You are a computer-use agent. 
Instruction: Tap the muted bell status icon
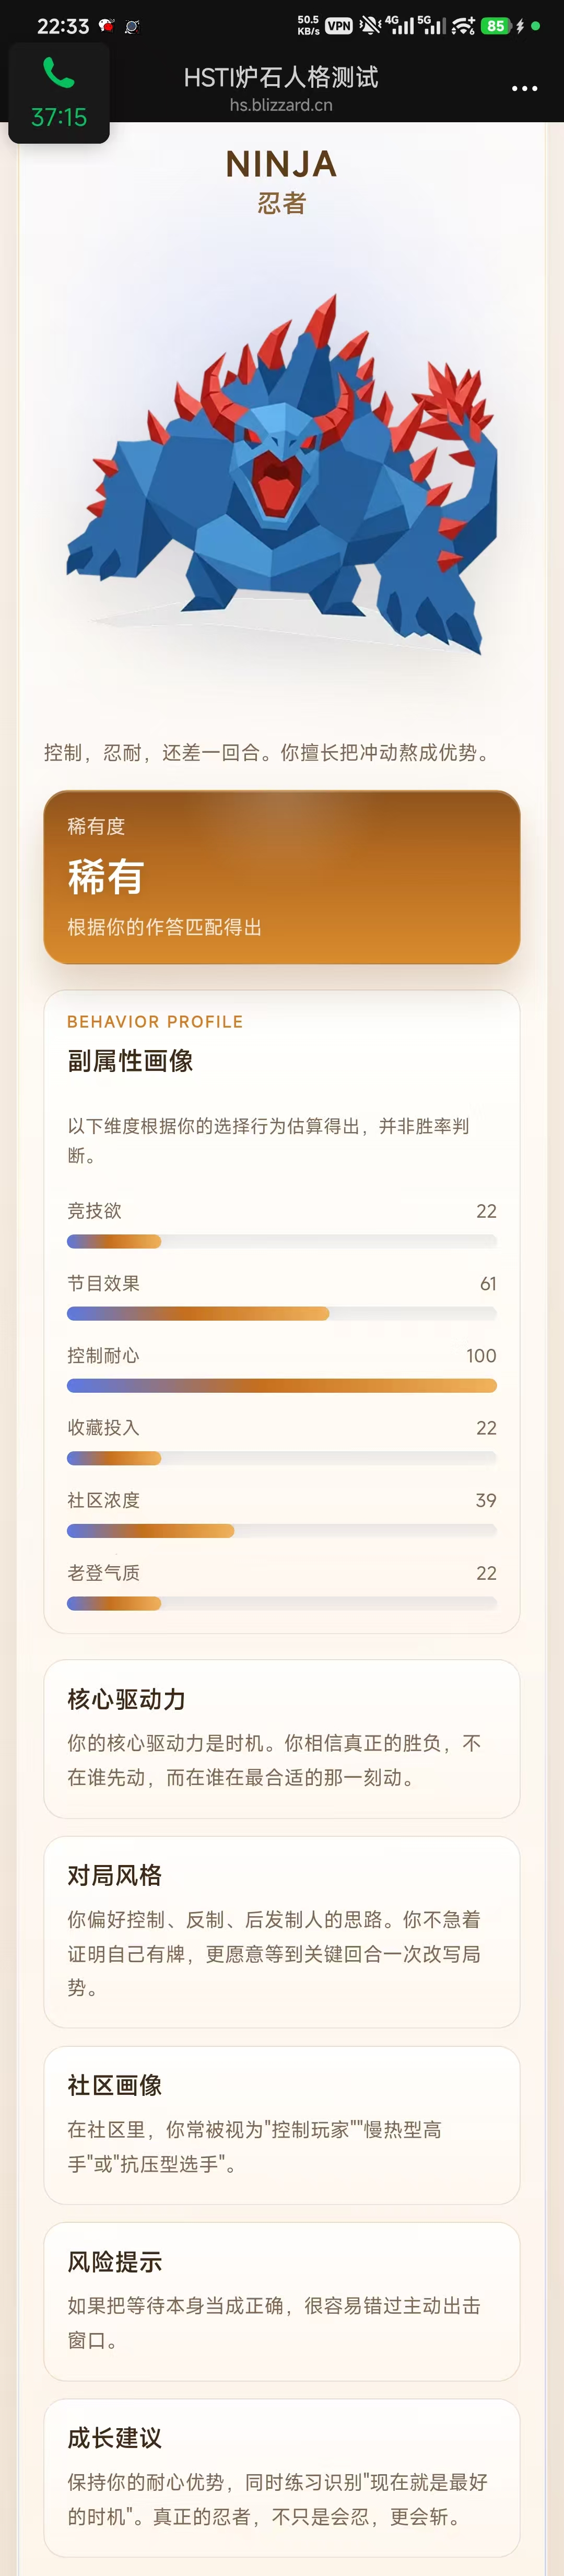point(370,26)
